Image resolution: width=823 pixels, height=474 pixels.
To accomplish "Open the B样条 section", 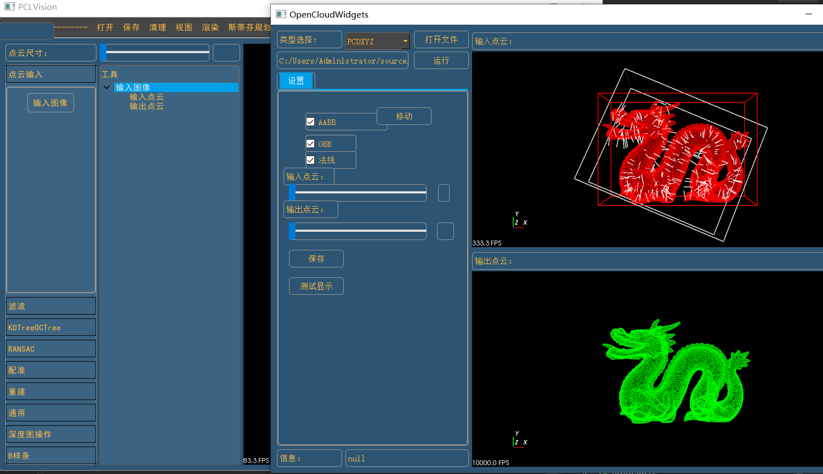I will pyautogui.click(x=51, y=455).
